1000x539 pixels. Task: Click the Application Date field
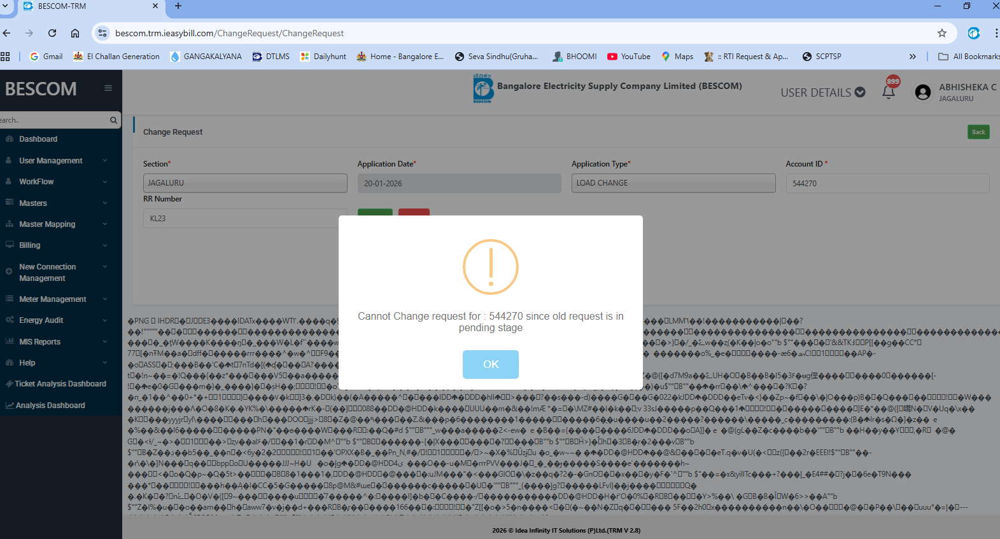click(460, 183)
